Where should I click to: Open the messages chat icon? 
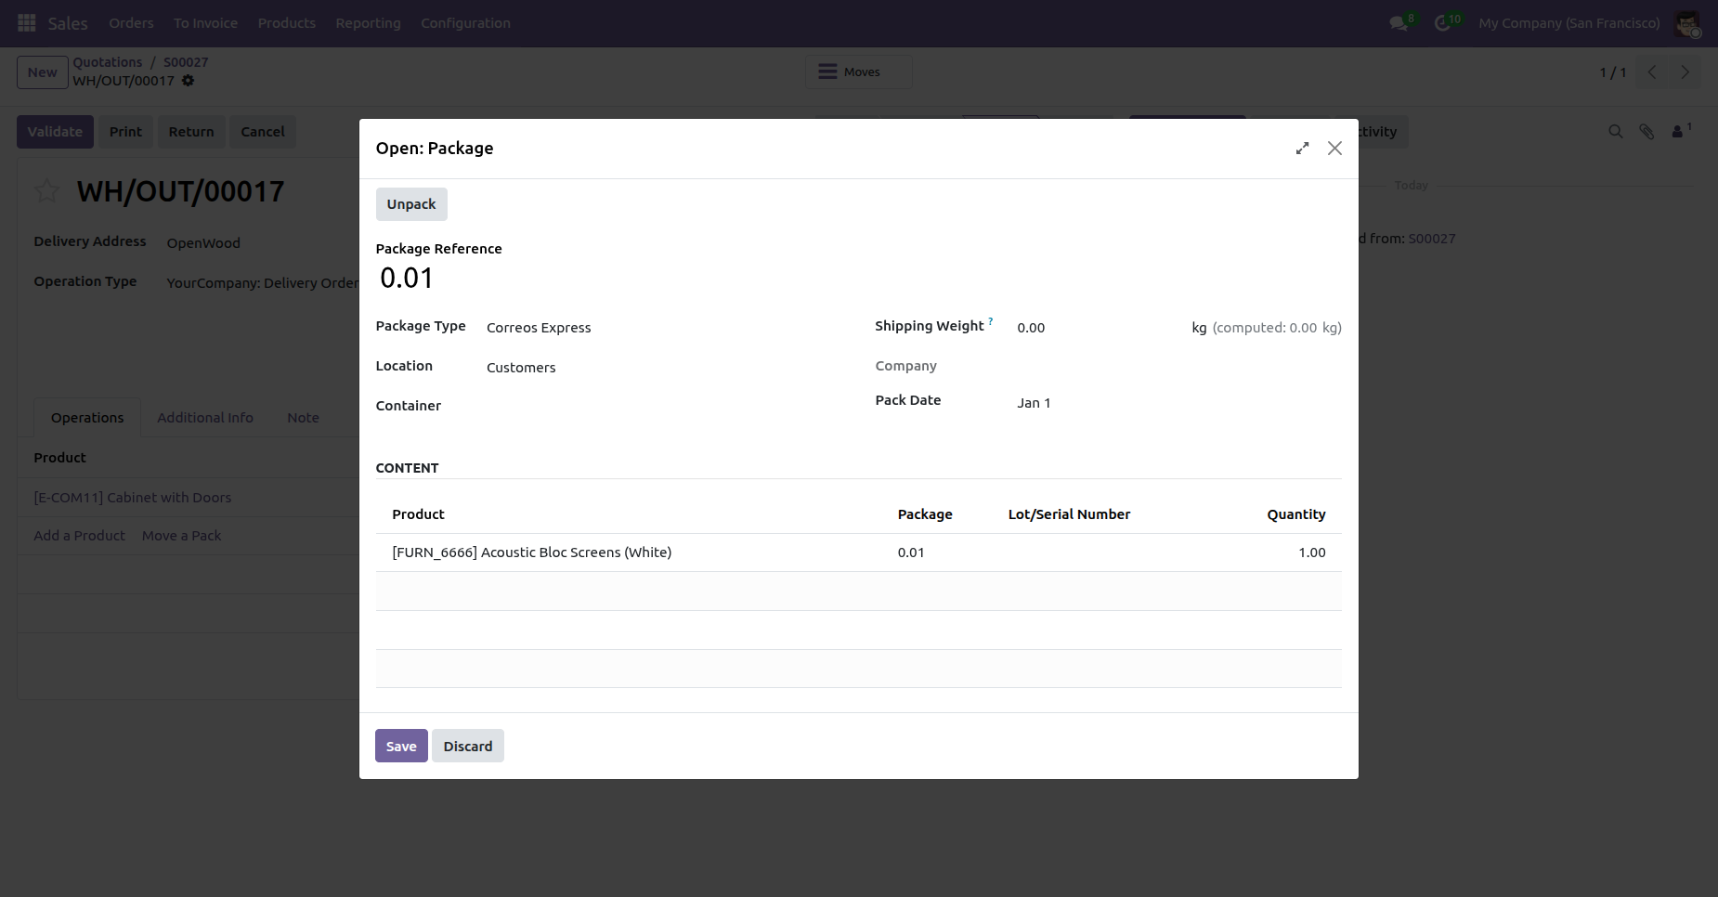tap(1399, 23)
